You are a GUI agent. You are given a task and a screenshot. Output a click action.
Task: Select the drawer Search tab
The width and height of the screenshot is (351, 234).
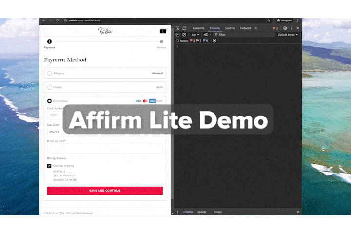click(201, 212)
